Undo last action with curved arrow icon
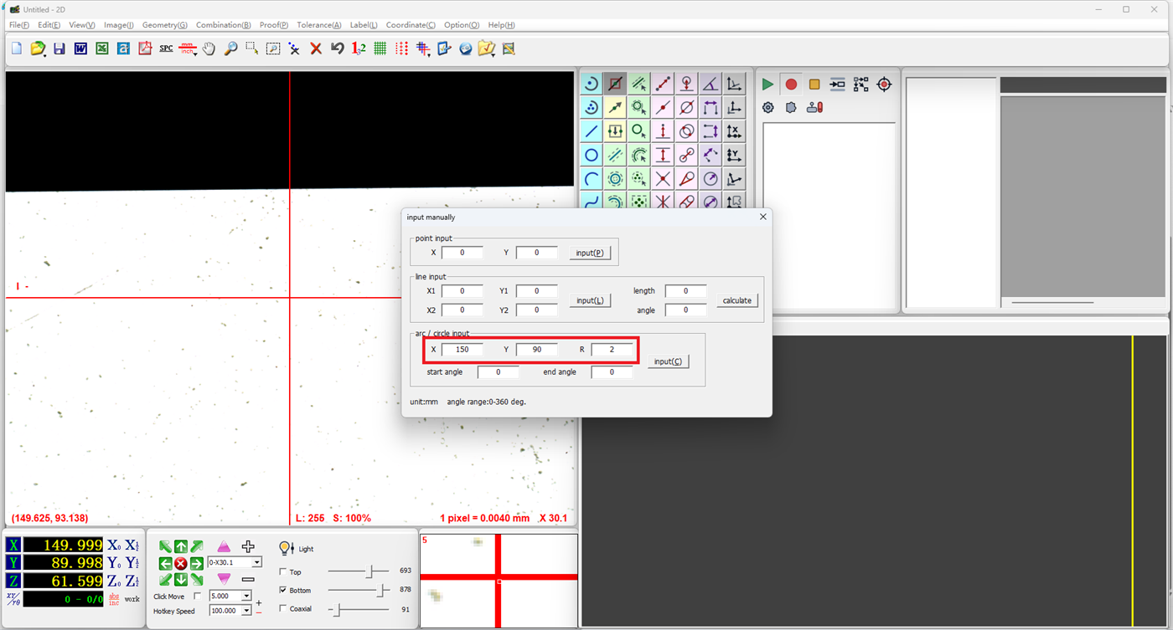This screenshot has width=1173, height=630. [337, 49]
